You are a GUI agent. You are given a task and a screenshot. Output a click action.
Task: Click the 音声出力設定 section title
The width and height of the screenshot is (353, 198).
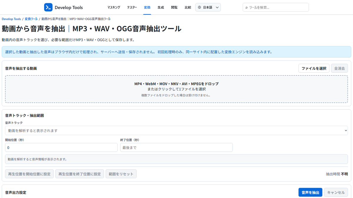pyautogui.click(x=16, y=192)
